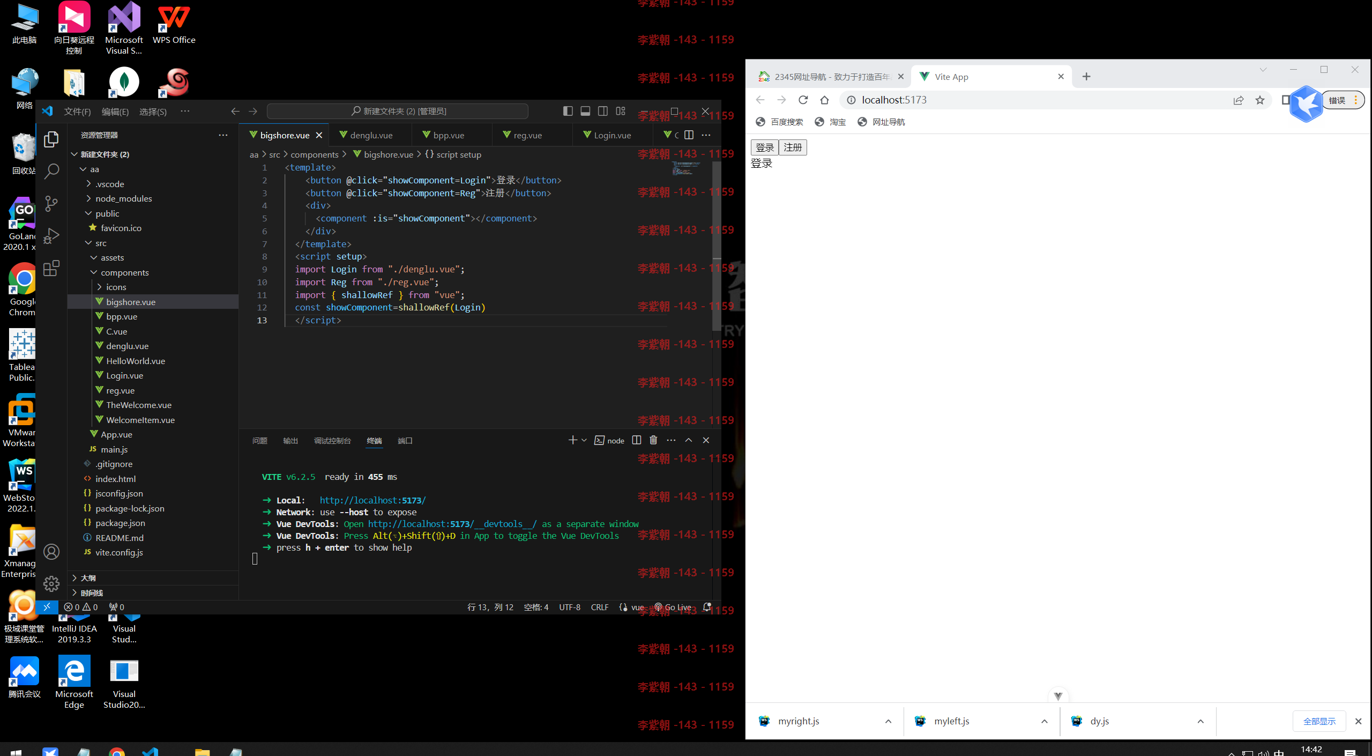This screenshot has height=756, width=1372.
Task: Click Go Live in the status bar
Action: 673,607
